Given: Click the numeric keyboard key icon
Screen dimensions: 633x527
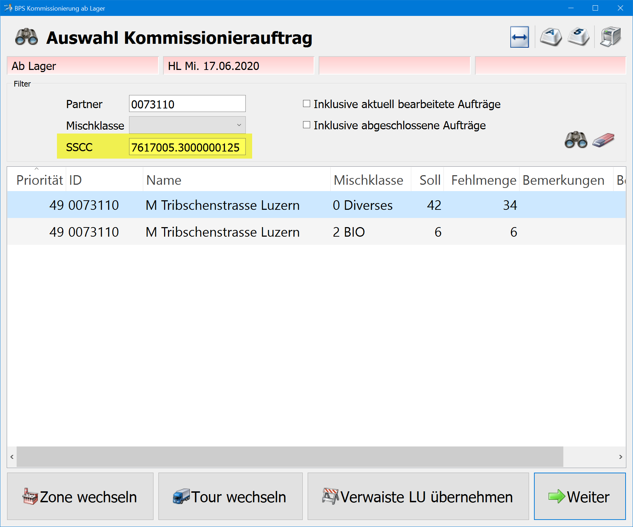Looking at the screenshot, I should pos(579,37).
